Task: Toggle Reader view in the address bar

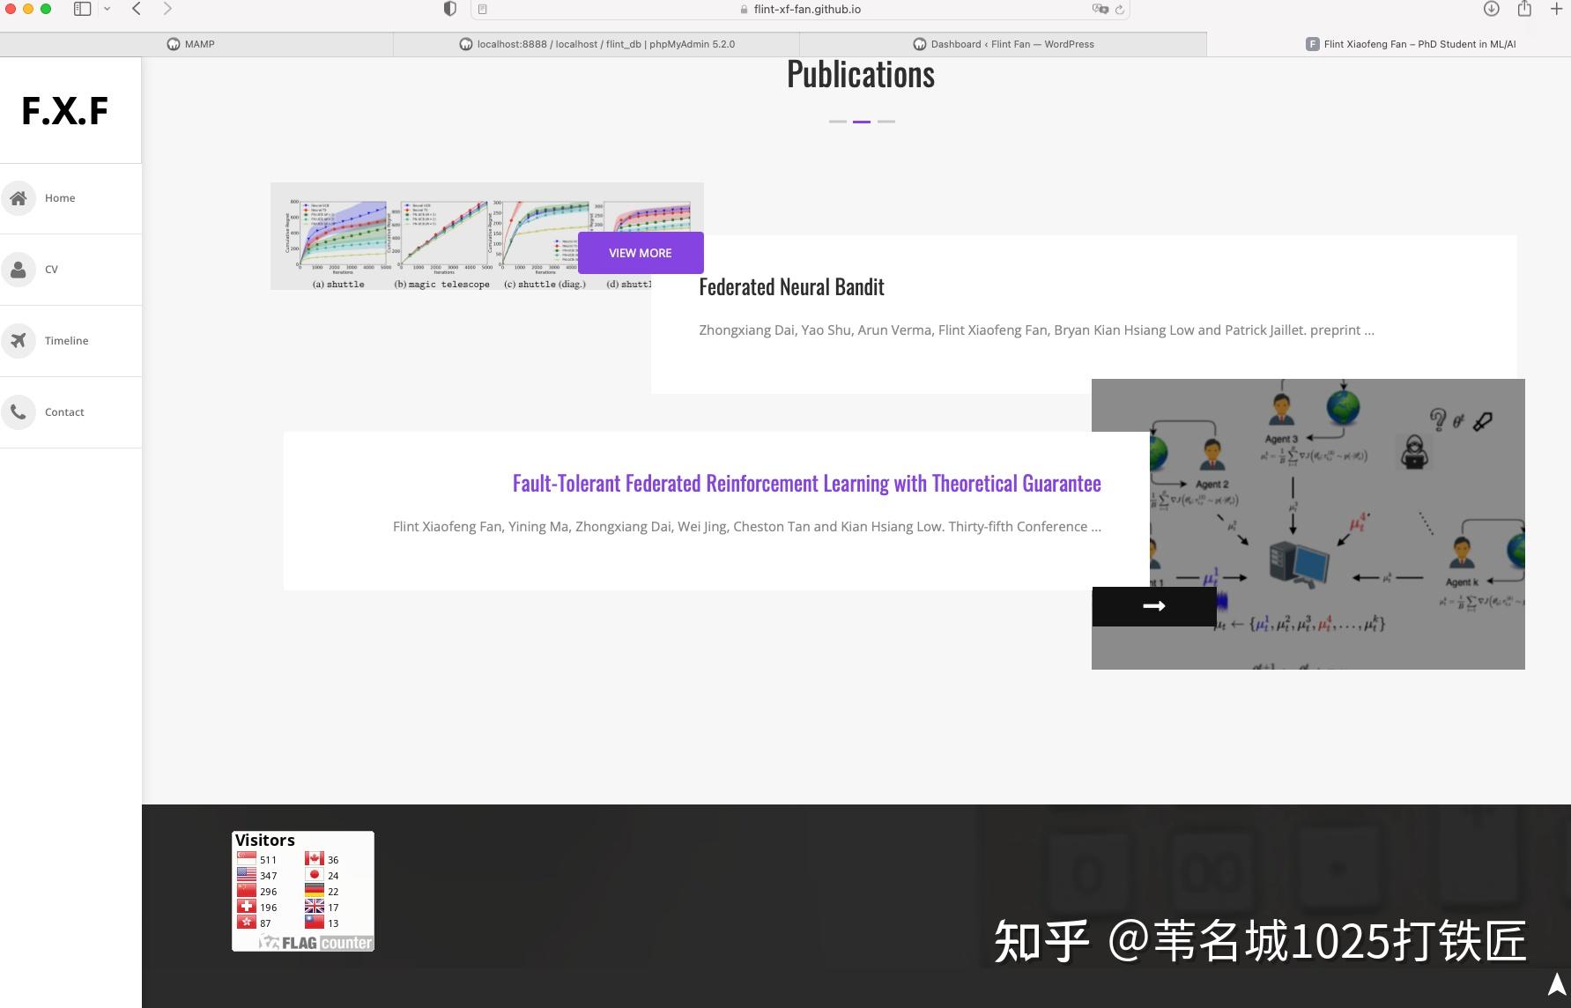Action: (x=482, y=9)
